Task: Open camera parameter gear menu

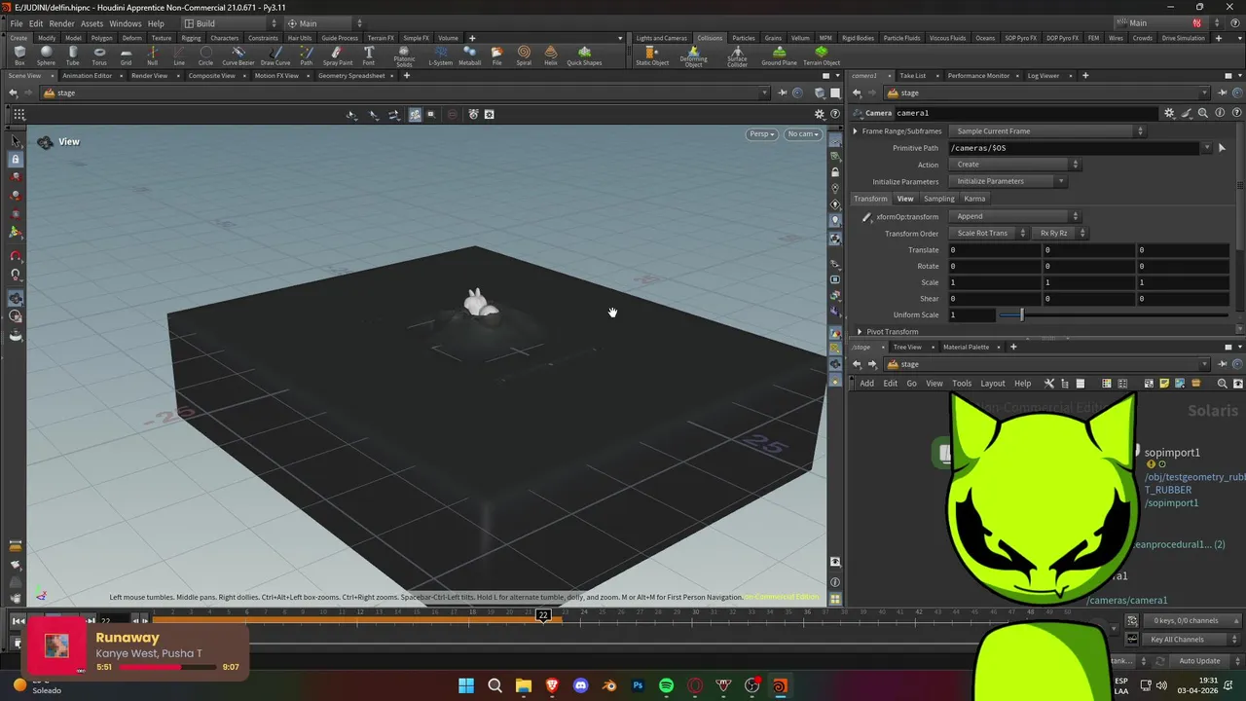Action: 1169,113
